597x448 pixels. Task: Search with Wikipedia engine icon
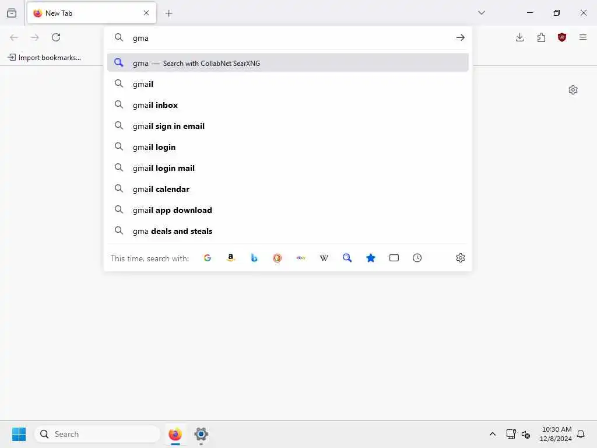point(324,258)
